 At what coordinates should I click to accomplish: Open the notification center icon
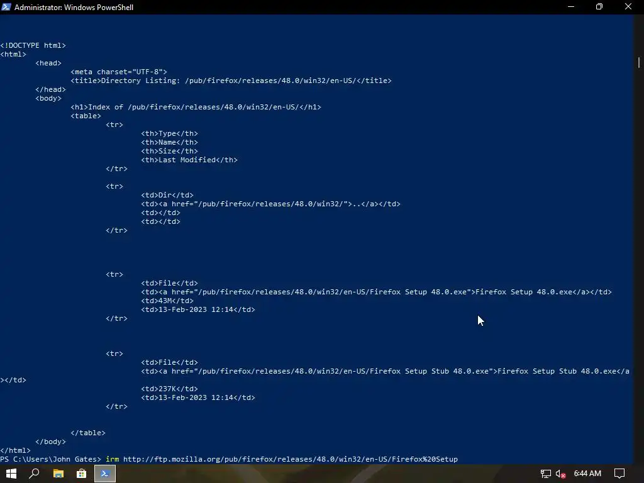[x=619, y=474]
